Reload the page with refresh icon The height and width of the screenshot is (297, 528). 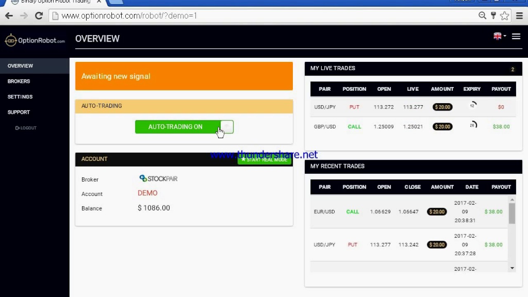click(x=39, y=16)
